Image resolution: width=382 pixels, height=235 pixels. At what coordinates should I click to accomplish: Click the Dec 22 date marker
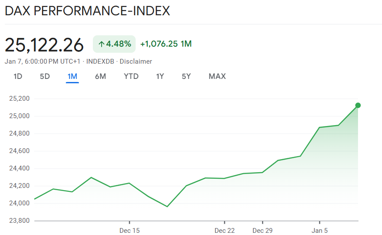point(225,230)
